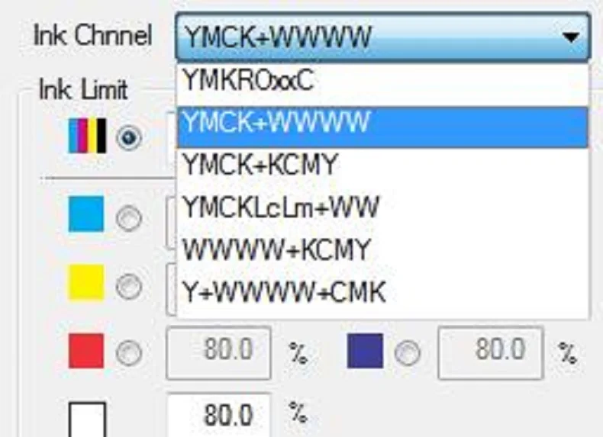Select the CMYK combined radio button
The image size is (603, 437).
click(129, 137)
